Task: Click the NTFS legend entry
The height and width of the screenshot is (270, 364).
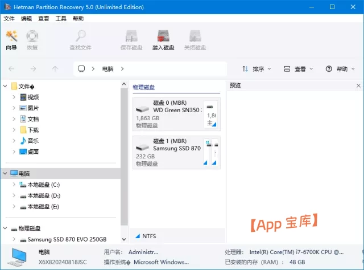Action: (146, 236)
